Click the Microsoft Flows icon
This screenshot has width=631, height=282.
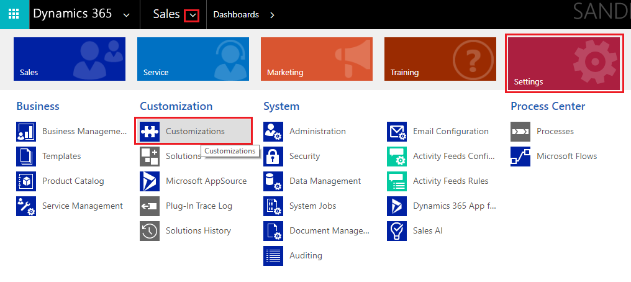pos(520,157)
